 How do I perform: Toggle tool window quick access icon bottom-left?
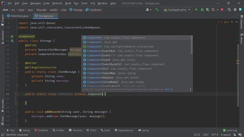(3, 135)
